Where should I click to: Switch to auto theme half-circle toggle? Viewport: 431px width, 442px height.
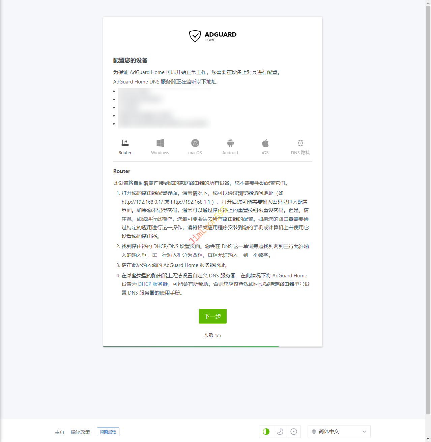[x=266, y=432]
